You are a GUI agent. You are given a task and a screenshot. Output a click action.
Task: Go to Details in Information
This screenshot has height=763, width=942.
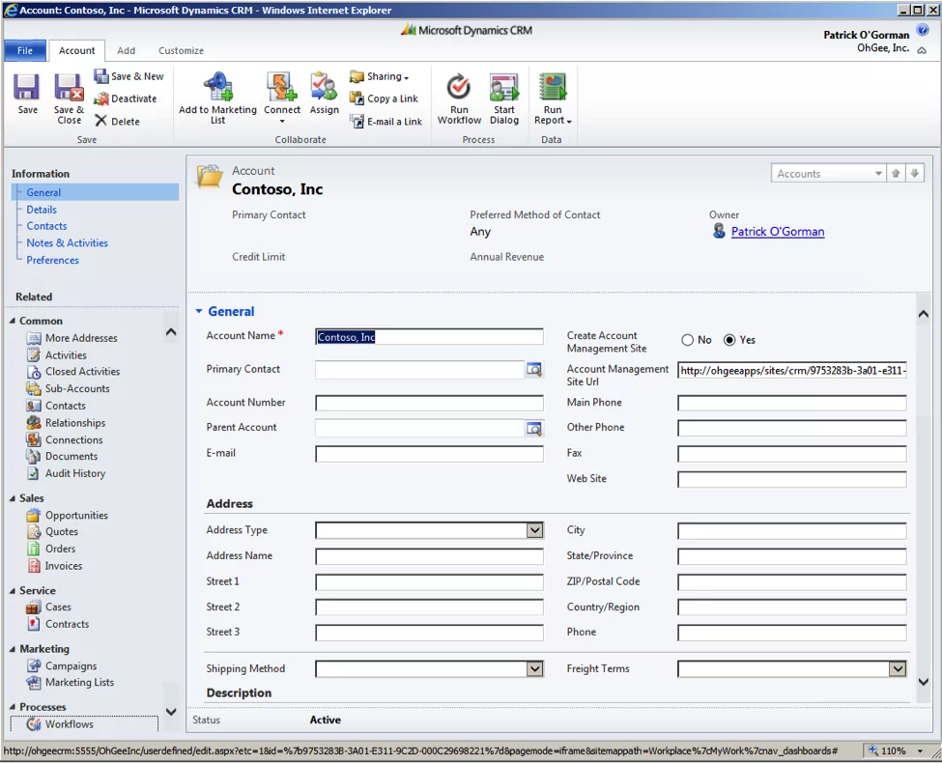click(x=42, y=210)
